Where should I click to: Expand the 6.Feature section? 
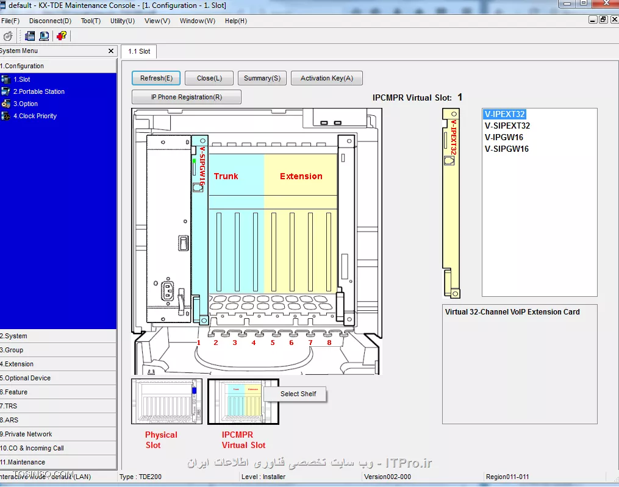pos(58,393)
